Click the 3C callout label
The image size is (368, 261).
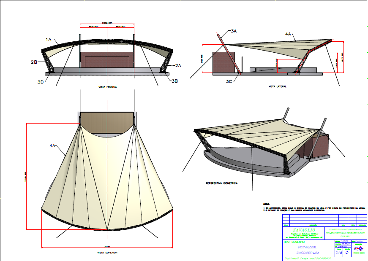point(229,81)
